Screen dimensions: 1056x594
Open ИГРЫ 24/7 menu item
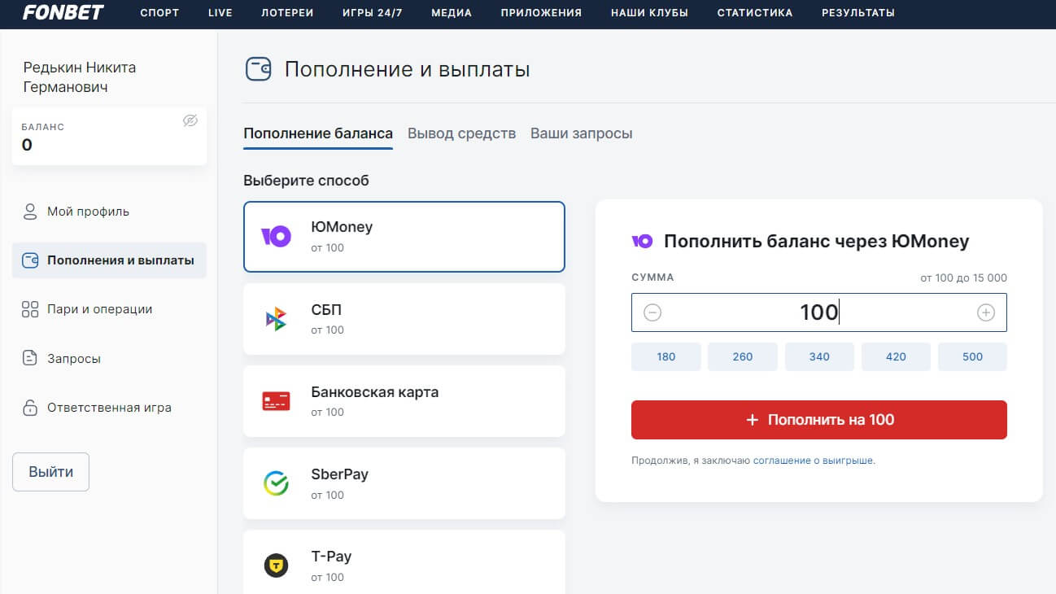point(373,13)
